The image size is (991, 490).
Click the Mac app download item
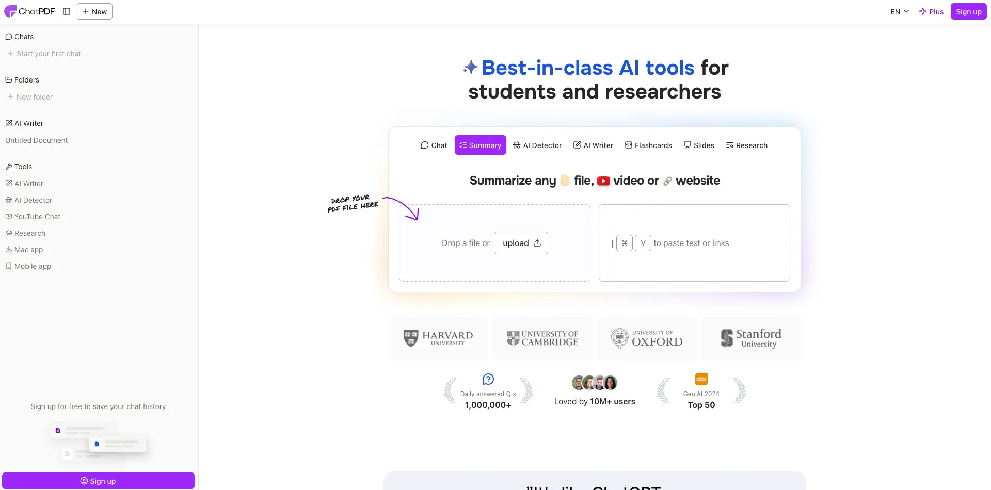(24, 249)
